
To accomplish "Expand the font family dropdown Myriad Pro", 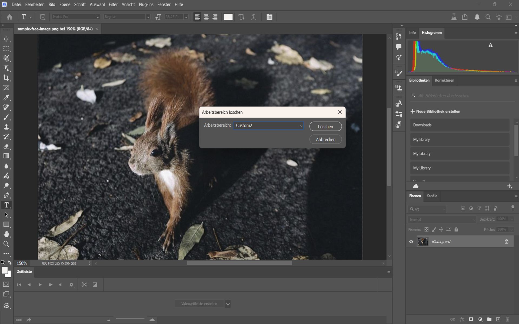I will pos(98,17).
